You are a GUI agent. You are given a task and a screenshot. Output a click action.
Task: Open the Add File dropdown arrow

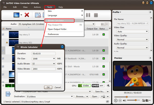coord(21,15)
